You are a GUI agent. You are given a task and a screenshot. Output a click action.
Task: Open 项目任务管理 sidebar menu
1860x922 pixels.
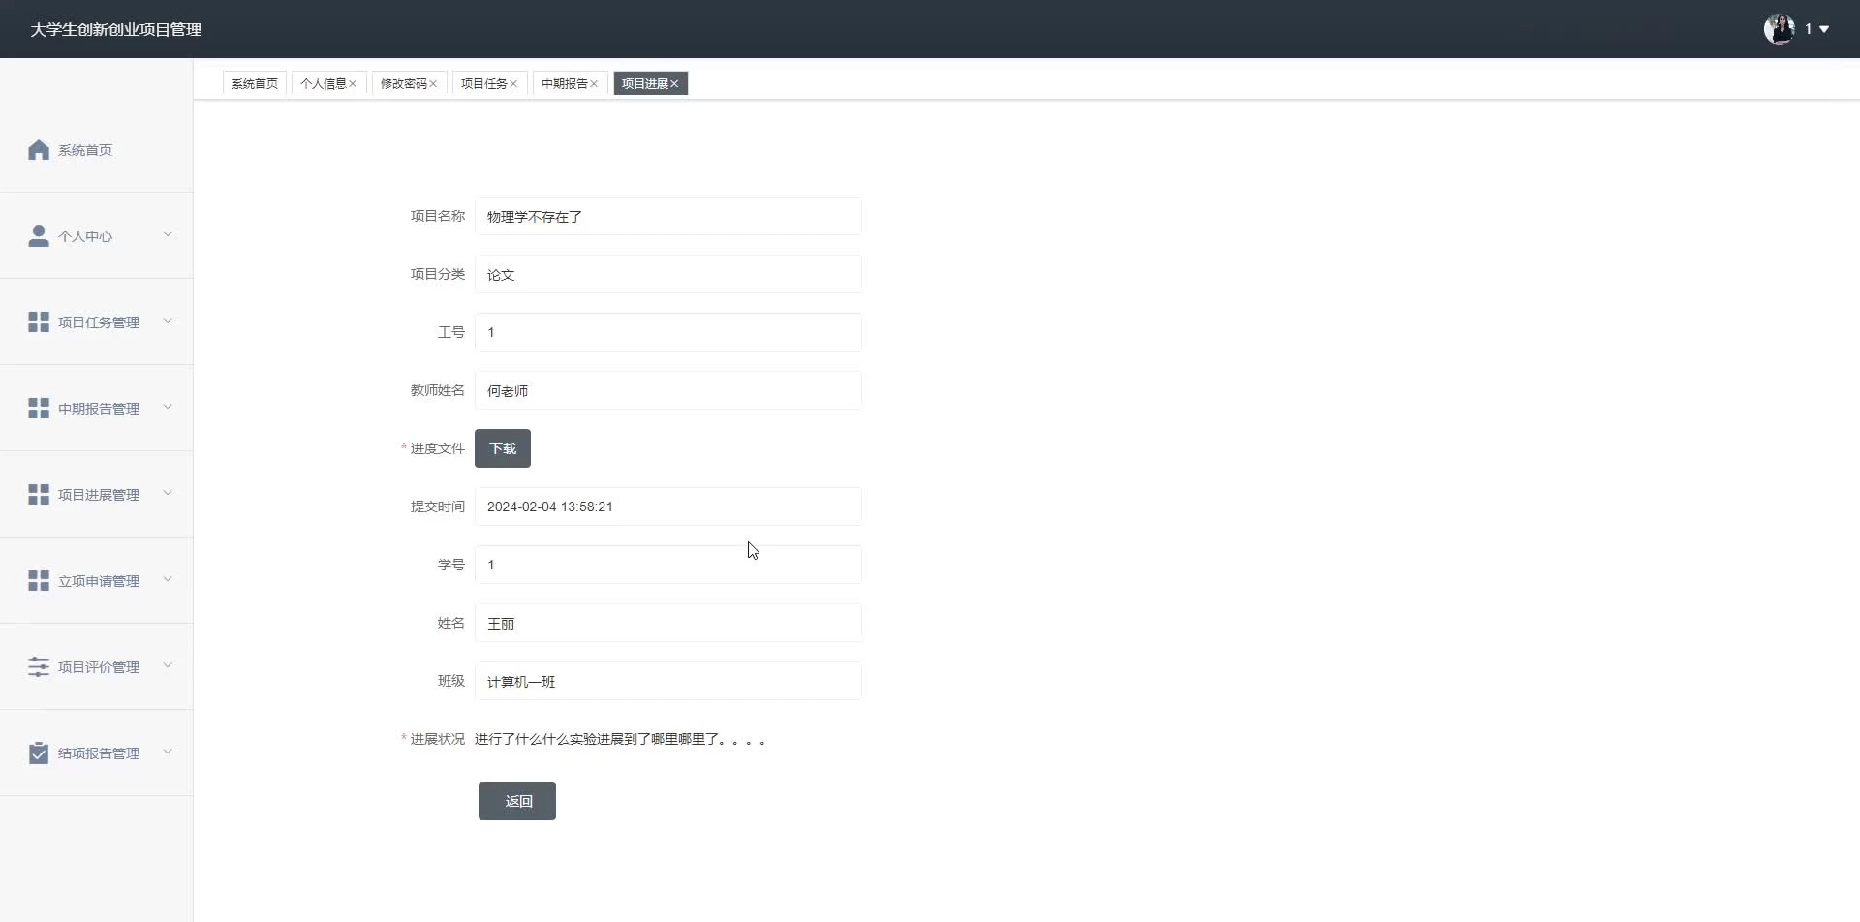pyautogui.click(x=97, y=323)
